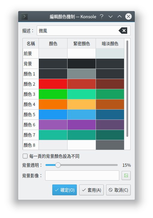Click the minimize chevron down icon
The height and width of the screenshot is (218, 153).
pos(110,17)
